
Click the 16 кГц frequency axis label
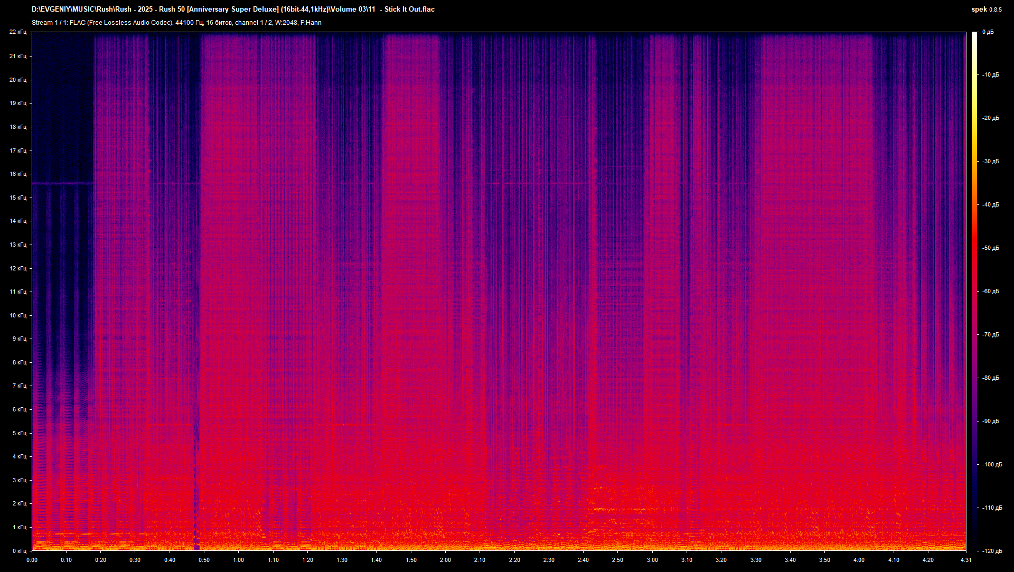point(18,174)
